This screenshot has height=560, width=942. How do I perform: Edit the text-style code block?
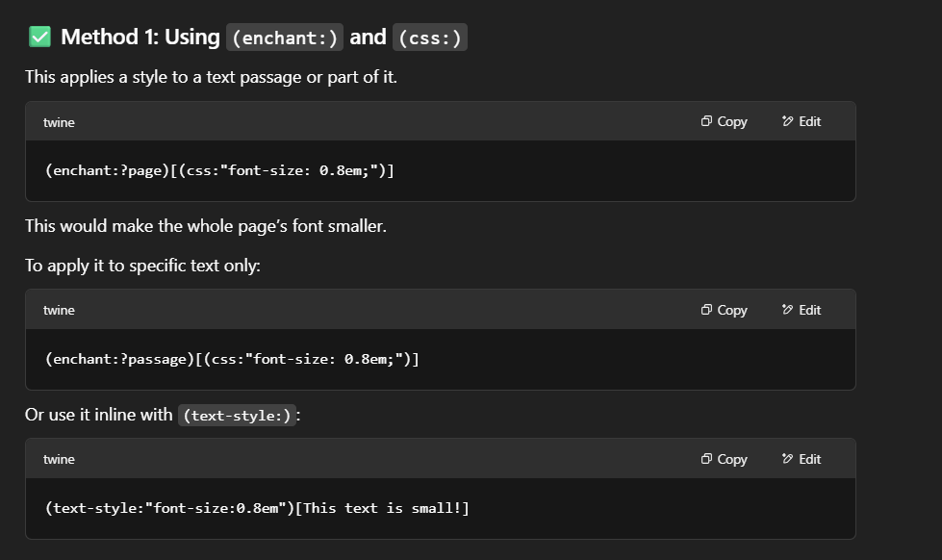[x=802, y=459]
